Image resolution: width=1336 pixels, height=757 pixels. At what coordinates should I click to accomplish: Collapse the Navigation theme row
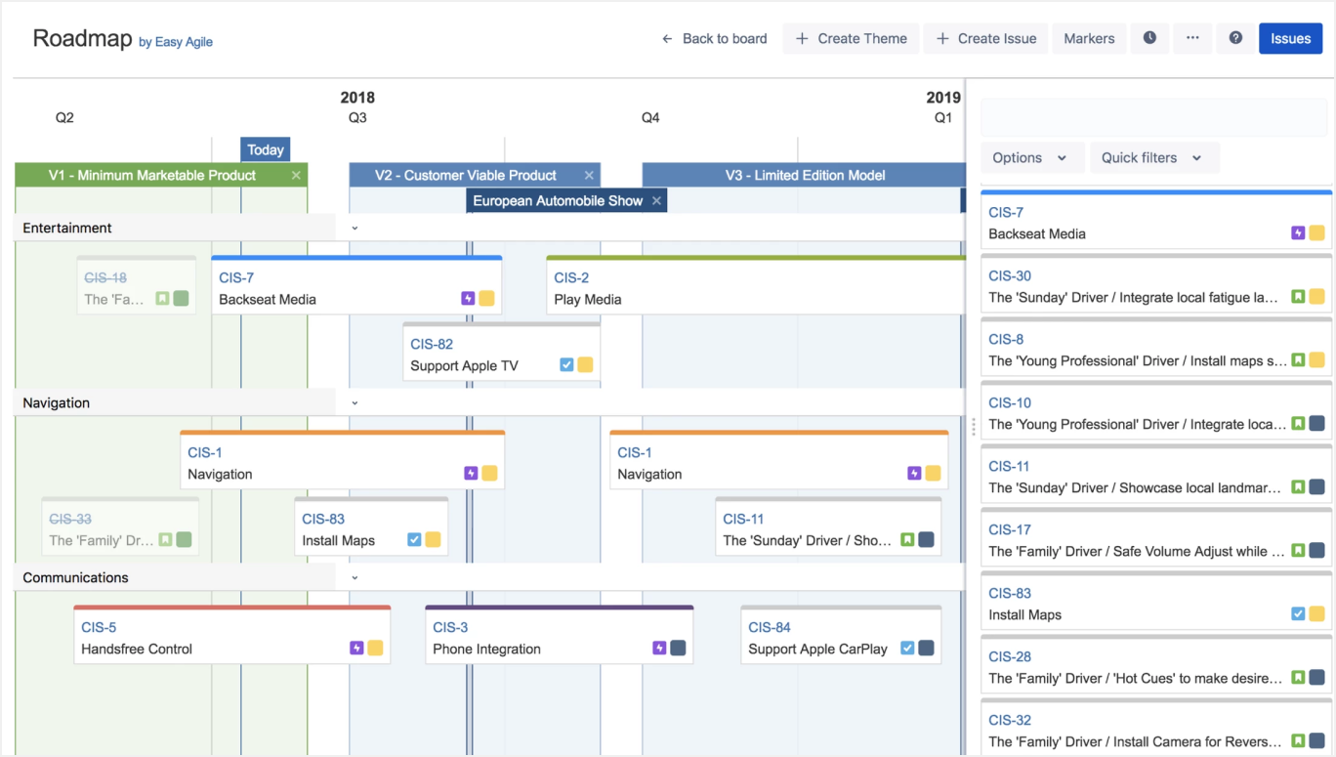[355, 403]
